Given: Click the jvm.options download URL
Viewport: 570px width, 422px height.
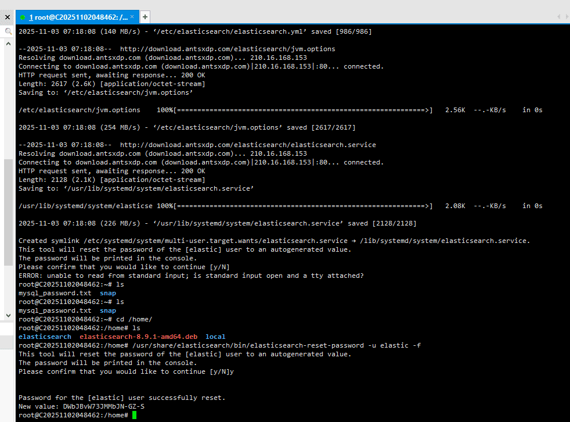Looking at the screenshot, I should click(228, 49).
